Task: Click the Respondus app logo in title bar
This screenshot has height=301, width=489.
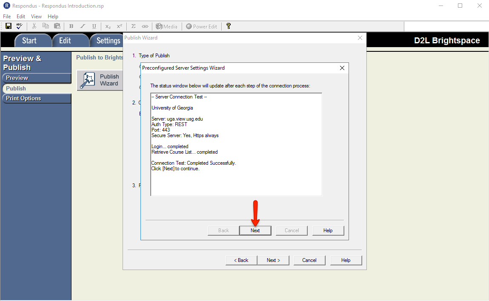Action: coord(6,6)
